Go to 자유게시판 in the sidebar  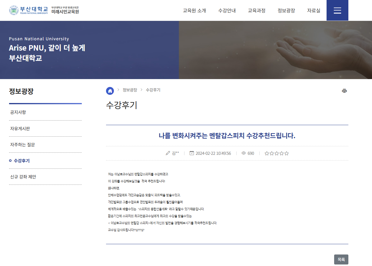[20, 129]
